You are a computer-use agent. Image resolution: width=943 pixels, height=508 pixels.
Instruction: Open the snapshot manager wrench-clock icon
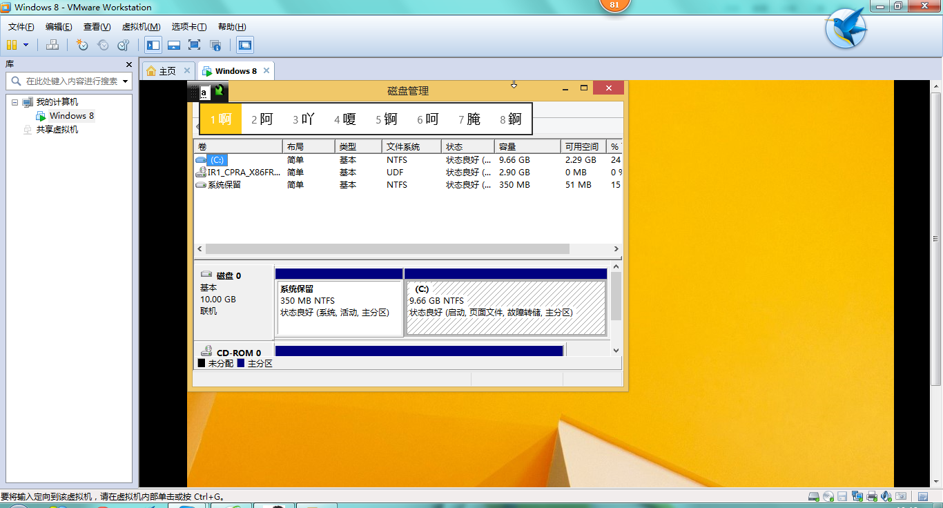(124, 45)
